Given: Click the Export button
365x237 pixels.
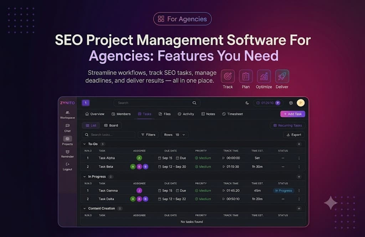Looking at the screenshot, I should point(294,135).
